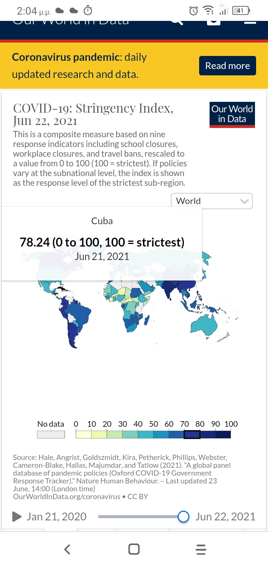The height and width of the screenshot is (567, 268).
Task: Expand region list using the World chevron arrow
Action: click(244, 201)
